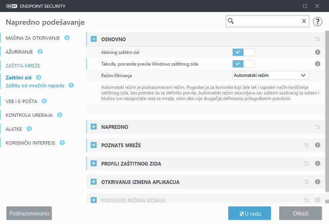Click revert arrow for Otkrivanje izmena aplikacija
This screenshot has width=329, height=224.
307,182
